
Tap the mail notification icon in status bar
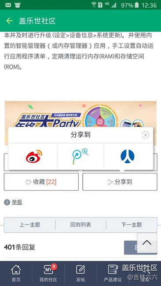8,5
